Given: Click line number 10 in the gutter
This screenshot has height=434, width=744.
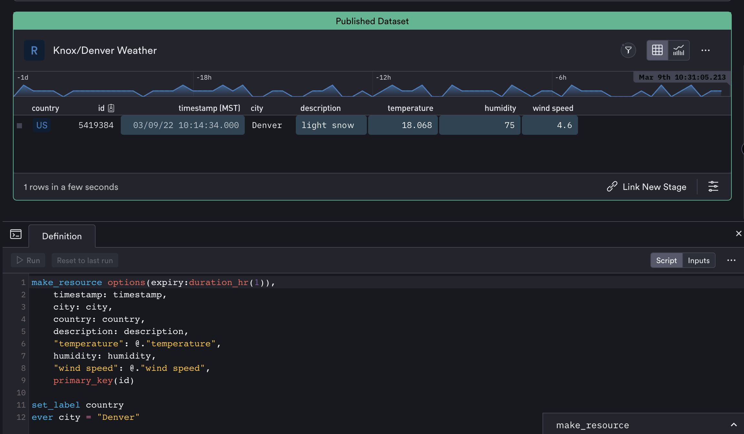Looking at the screenshot, I should pyautogui.click(x=21, y=393).
